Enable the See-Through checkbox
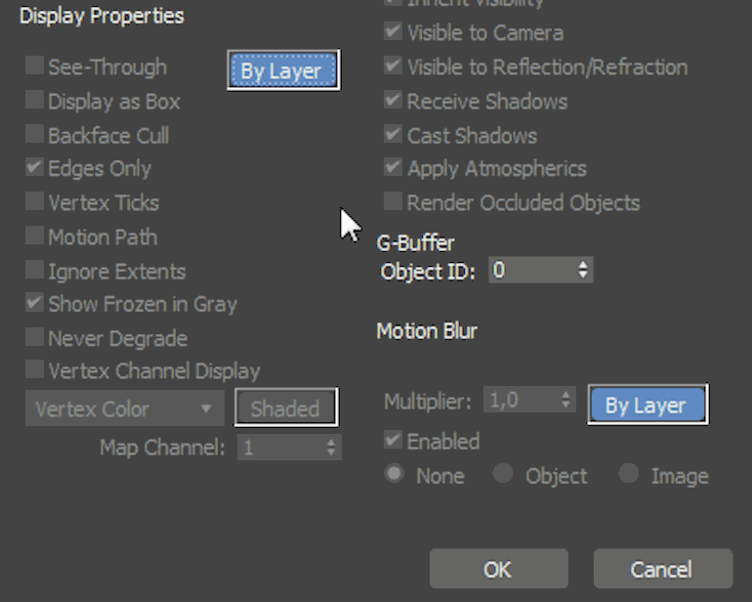The width and height of the screenshot is (752, 602). coord(35,66)
